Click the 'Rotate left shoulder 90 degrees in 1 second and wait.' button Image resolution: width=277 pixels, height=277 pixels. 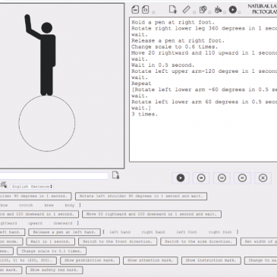pyautogui.click(x=141, y=196)
